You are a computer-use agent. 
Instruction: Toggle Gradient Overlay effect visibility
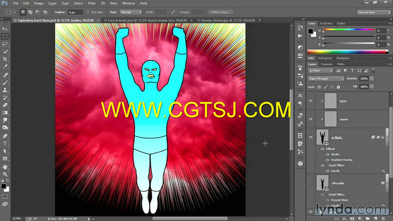(x=327, y=160)
